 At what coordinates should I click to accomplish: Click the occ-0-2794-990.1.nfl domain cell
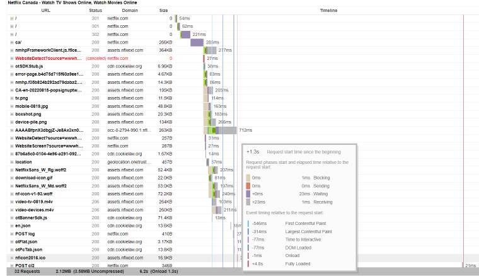pyautogui.click(x=130, y=130)
